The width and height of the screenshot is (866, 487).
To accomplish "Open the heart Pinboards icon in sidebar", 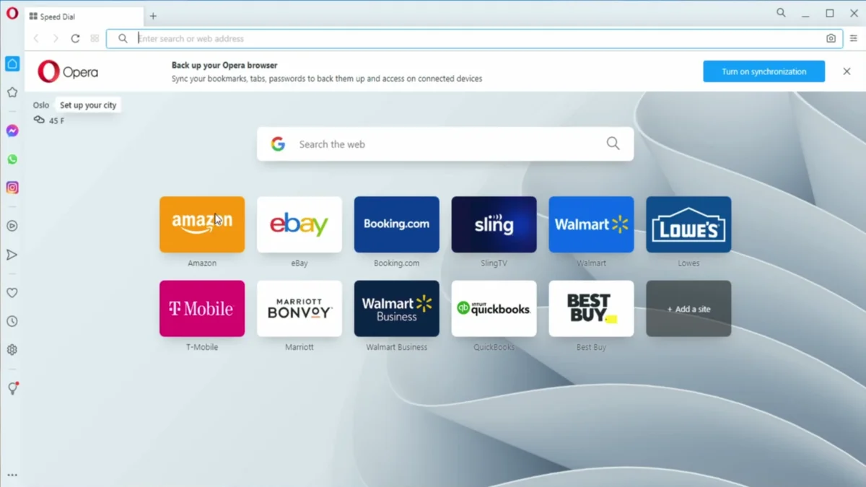I will point(12,293).
